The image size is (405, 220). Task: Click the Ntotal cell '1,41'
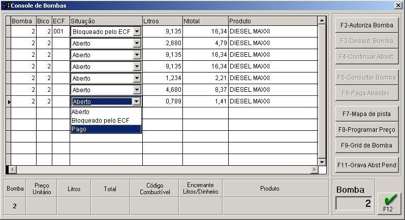(x=206, y=101)
